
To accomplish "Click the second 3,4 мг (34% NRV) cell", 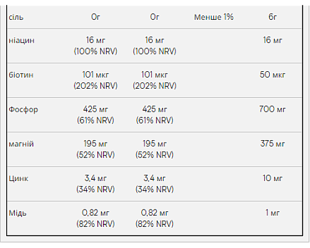I will pyautogui.click(x=154, y=184).
